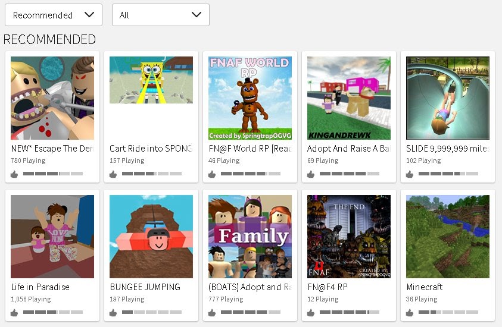
Task: Click rating bar under Life in Paradise
Action: (53, 312)
